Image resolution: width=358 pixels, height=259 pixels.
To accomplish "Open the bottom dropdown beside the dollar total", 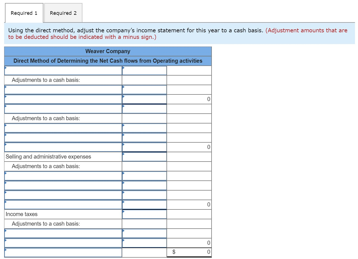I will [63, 252].
